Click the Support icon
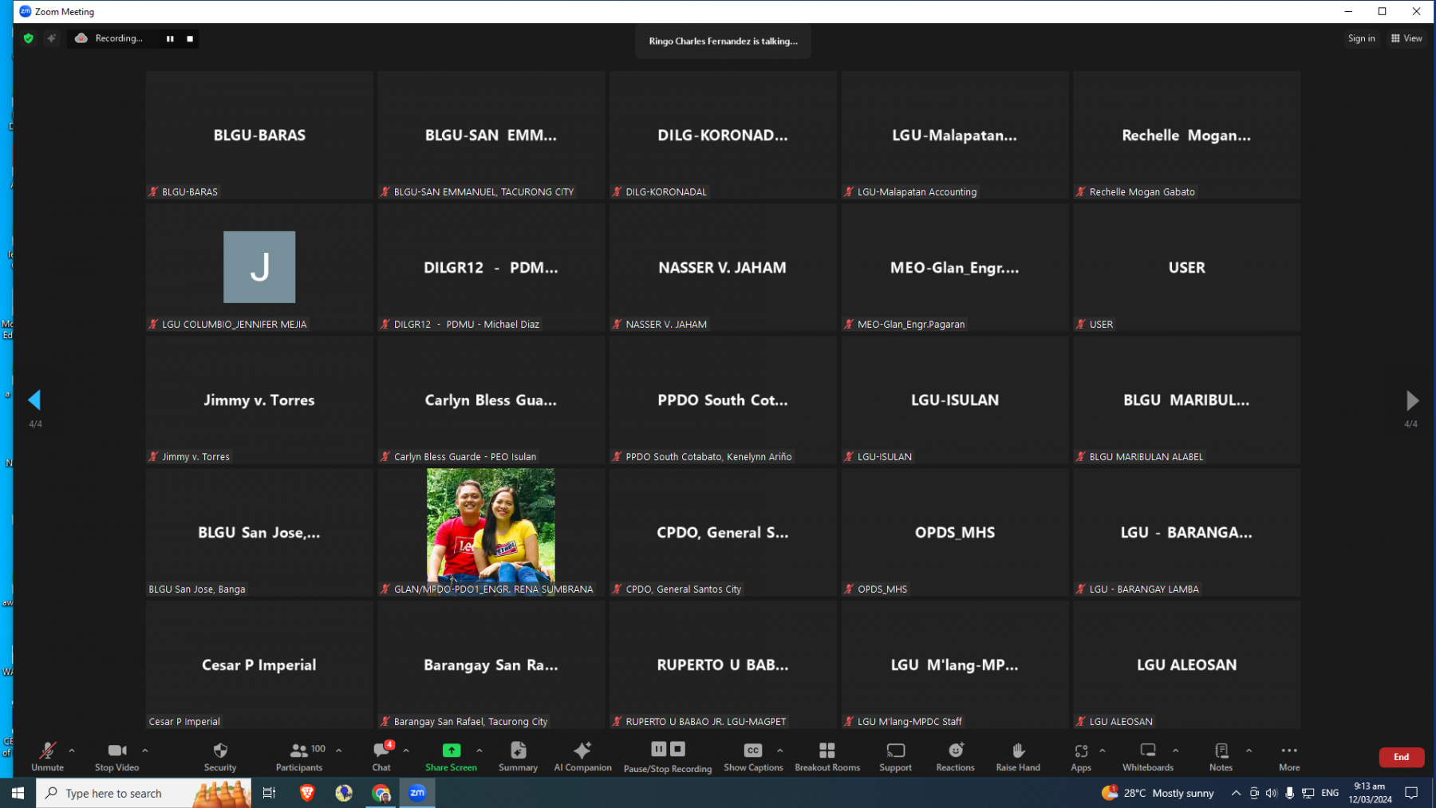This screenshot has height=808, width=1436. pos(895,751)
